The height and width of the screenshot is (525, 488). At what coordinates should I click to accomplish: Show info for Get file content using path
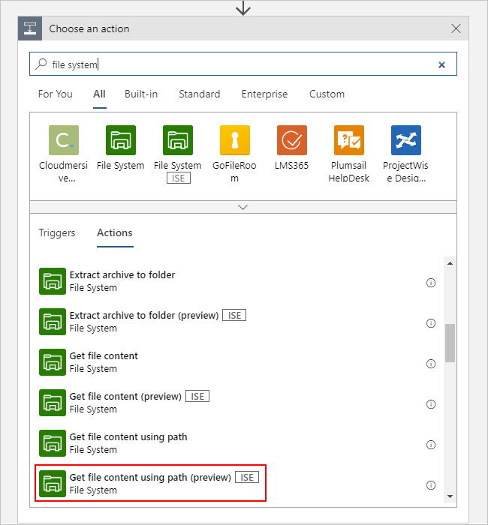coord(431,445)
